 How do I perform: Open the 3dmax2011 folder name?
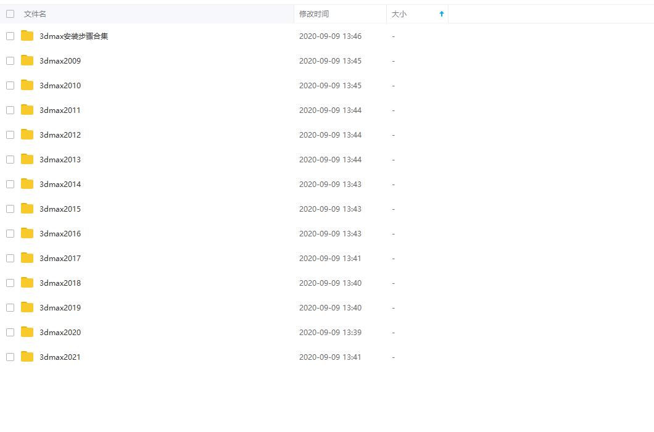(60, 110)
